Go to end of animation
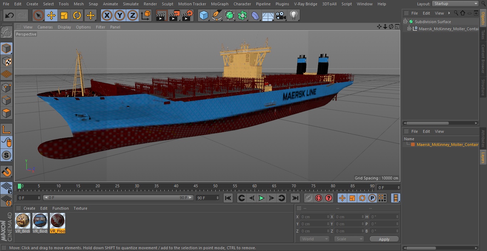This screenshot has width=487, height=251. (x=295, y=198)
